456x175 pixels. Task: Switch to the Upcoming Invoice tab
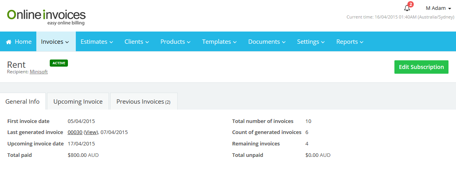78,102
